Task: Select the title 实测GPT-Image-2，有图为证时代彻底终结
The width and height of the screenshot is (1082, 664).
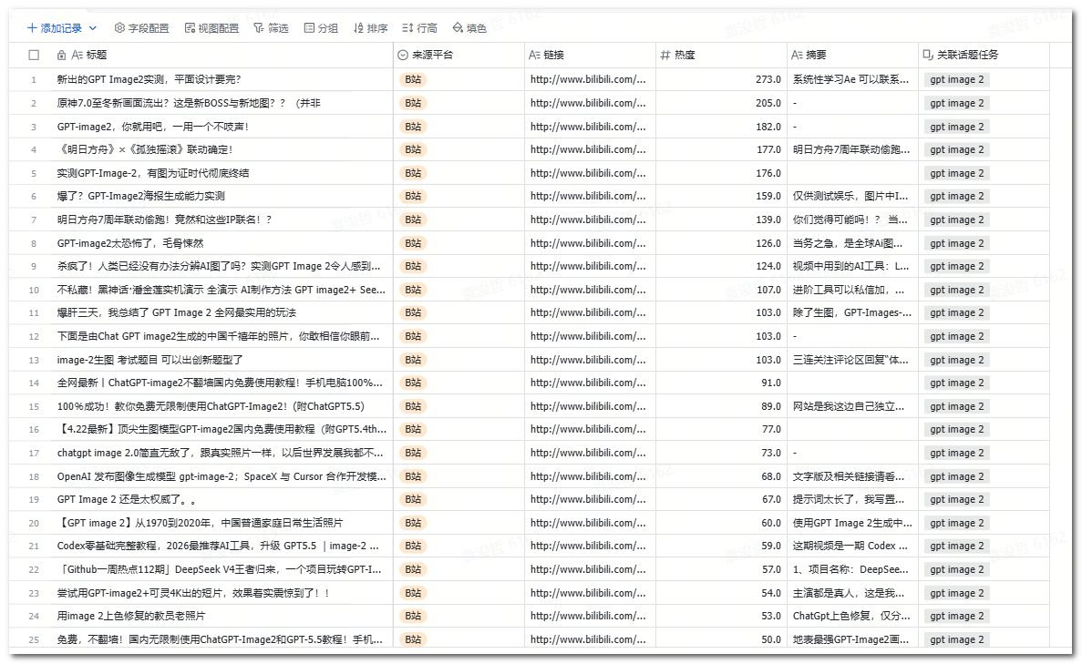Action: pos(153,173)
